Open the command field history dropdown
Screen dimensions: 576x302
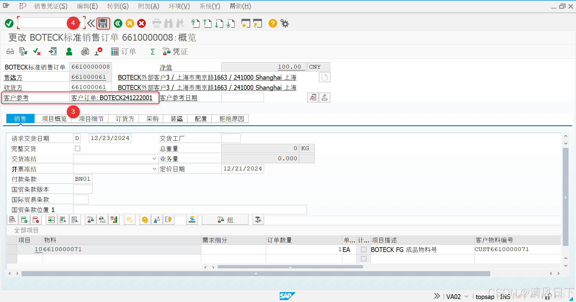tap(80, 23)
